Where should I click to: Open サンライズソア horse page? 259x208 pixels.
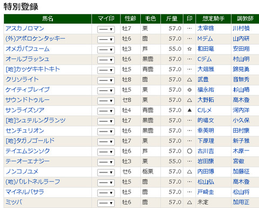pyautogui.click(x=25, y=110)
